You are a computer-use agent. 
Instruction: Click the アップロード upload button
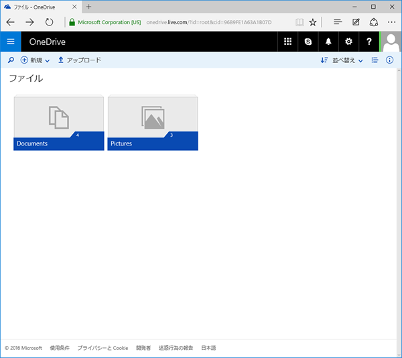80,60
